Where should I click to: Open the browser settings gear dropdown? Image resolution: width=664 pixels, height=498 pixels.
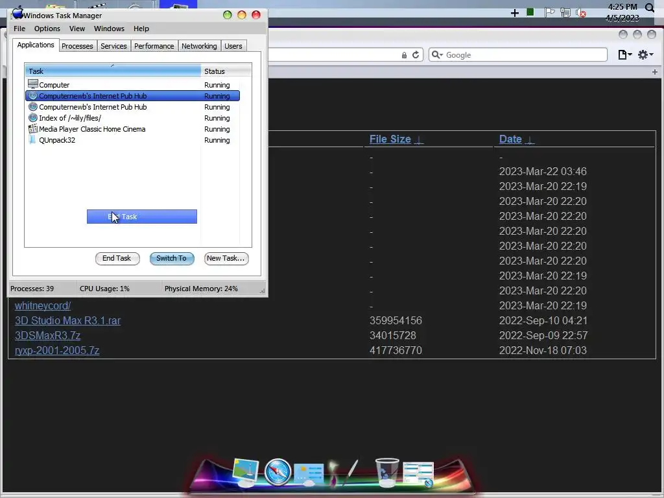tap(645, 54)
